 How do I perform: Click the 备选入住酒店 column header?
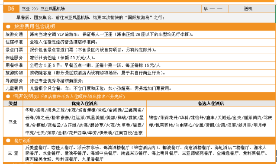211,103
